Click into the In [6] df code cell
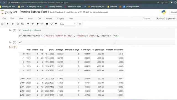The image size is (177, 100). coord(97,42)
